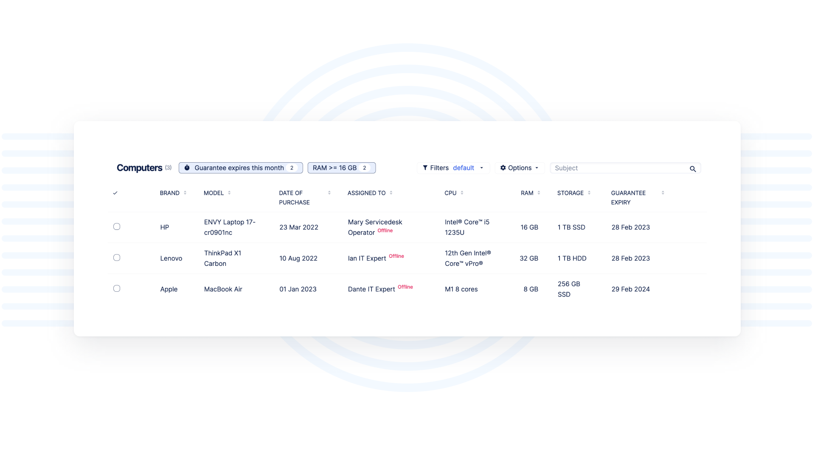Viewport: 815px width, 457px height.
Task: Click the search magnifier icon
Action: point(692,169)
